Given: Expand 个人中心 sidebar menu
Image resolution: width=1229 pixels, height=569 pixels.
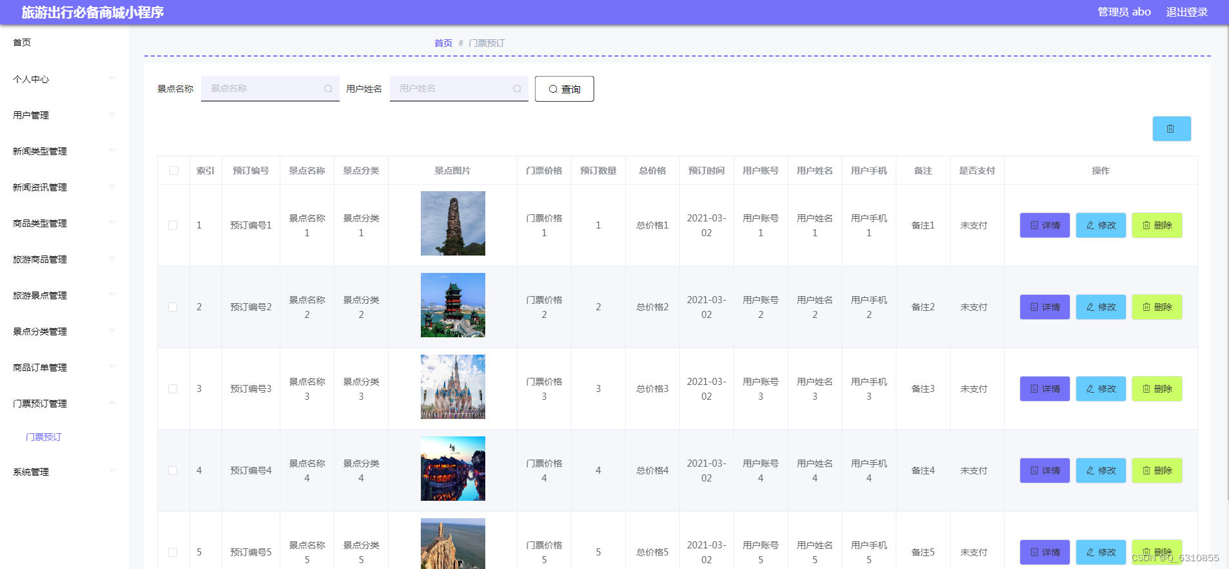Looking at the screenshot, I should point(64,79).
